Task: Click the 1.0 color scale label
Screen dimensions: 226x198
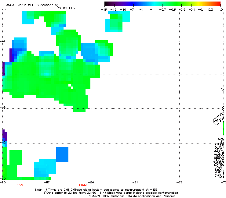Action: [221, 10]
